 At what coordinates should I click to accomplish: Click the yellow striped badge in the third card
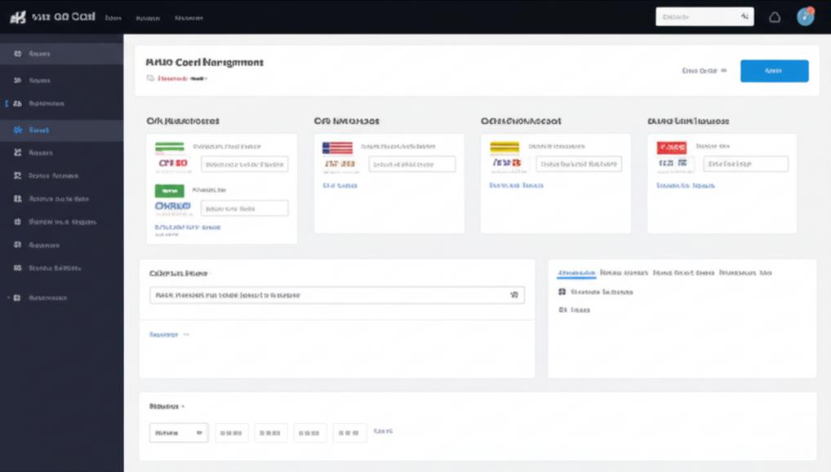(504, 148)
